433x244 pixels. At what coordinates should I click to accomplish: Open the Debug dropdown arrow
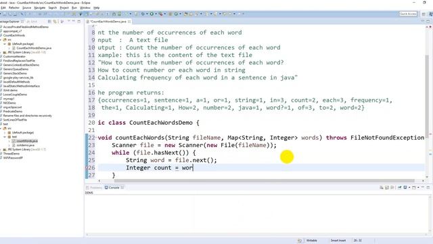147,14
